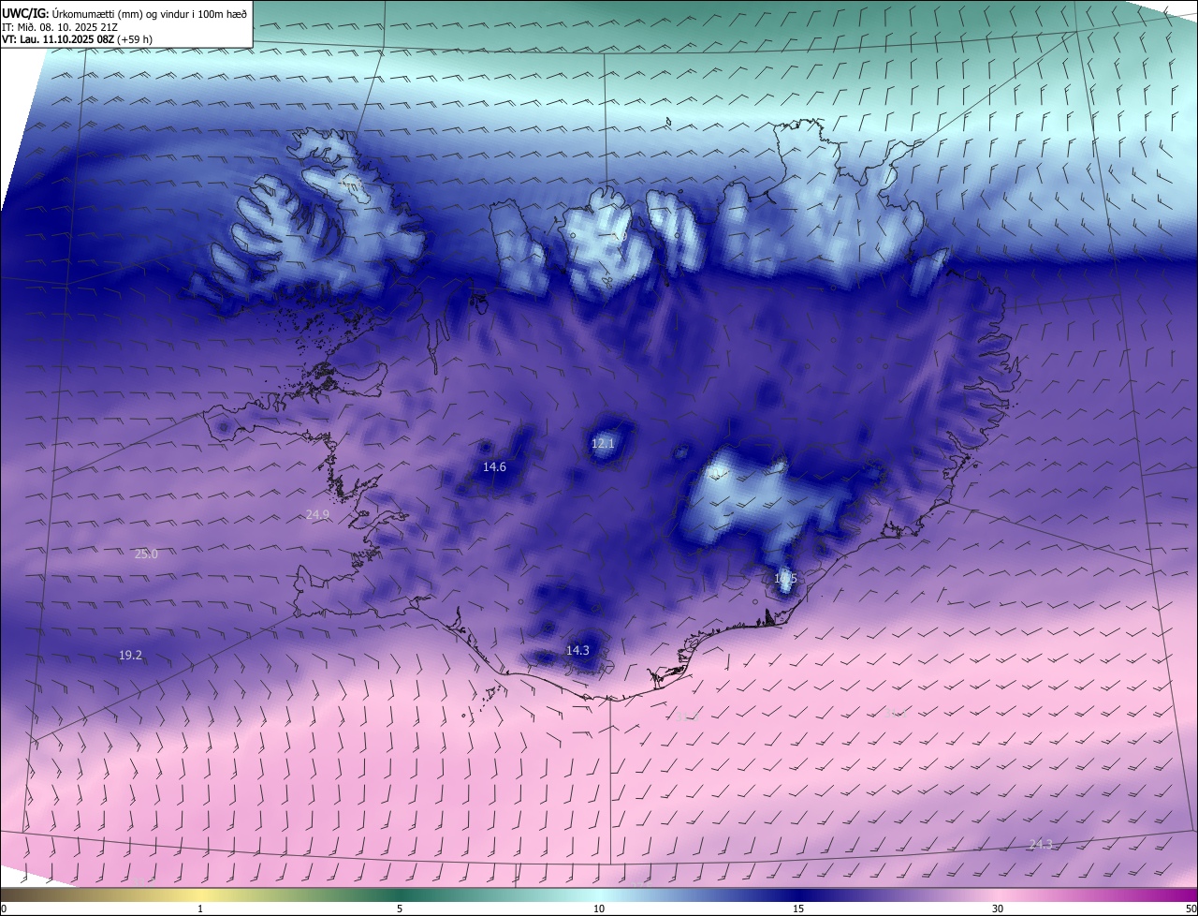Click the map title 'Úrkomumætti (mm) og vindur í 100m hæð'
This screenshot has height=916, width=1198.
[148, 13]
